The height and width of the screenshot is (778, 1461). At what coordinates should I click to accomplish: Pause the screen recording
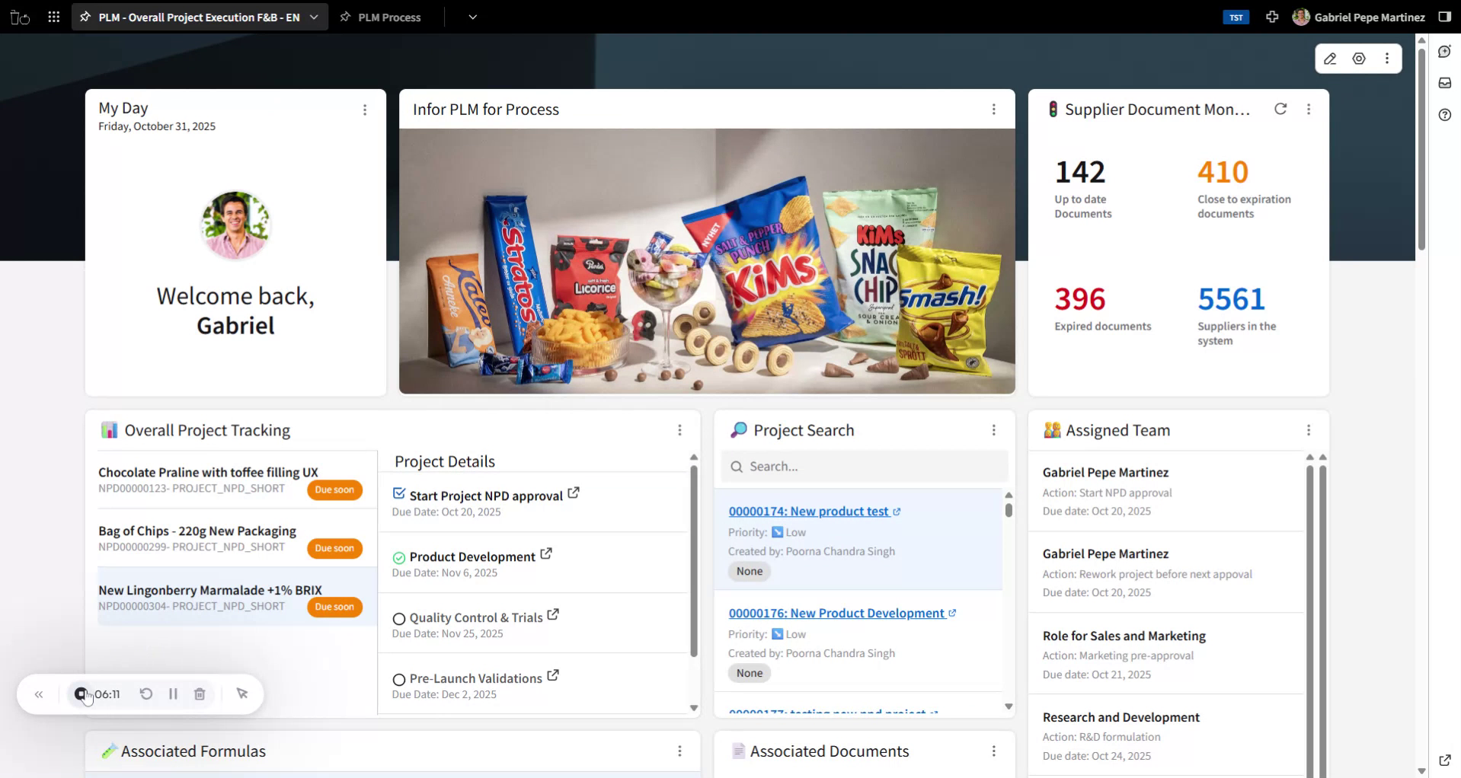tap(173, 694)
